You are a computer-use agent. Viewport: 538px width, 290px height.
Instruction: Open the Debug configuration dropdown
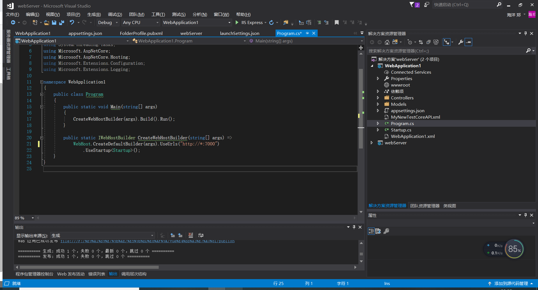(108, 23)
